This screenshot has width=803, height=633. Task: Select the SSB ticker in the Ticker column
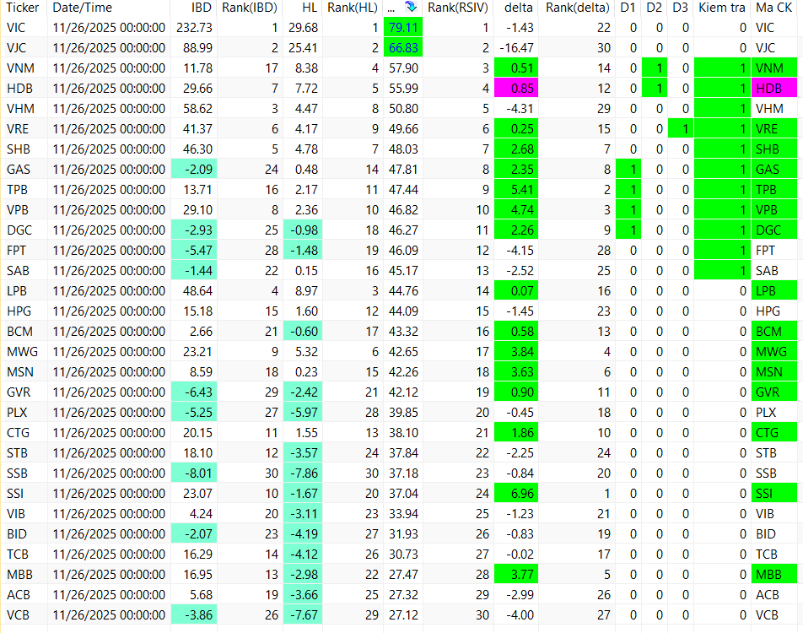(x=18, y=473)
